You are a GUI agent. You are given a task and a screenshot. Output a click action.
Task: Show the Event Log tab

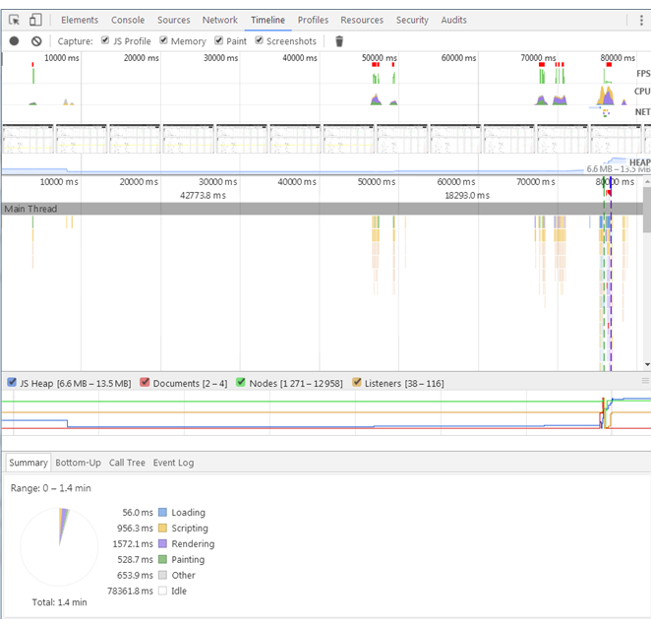point(173,463)
